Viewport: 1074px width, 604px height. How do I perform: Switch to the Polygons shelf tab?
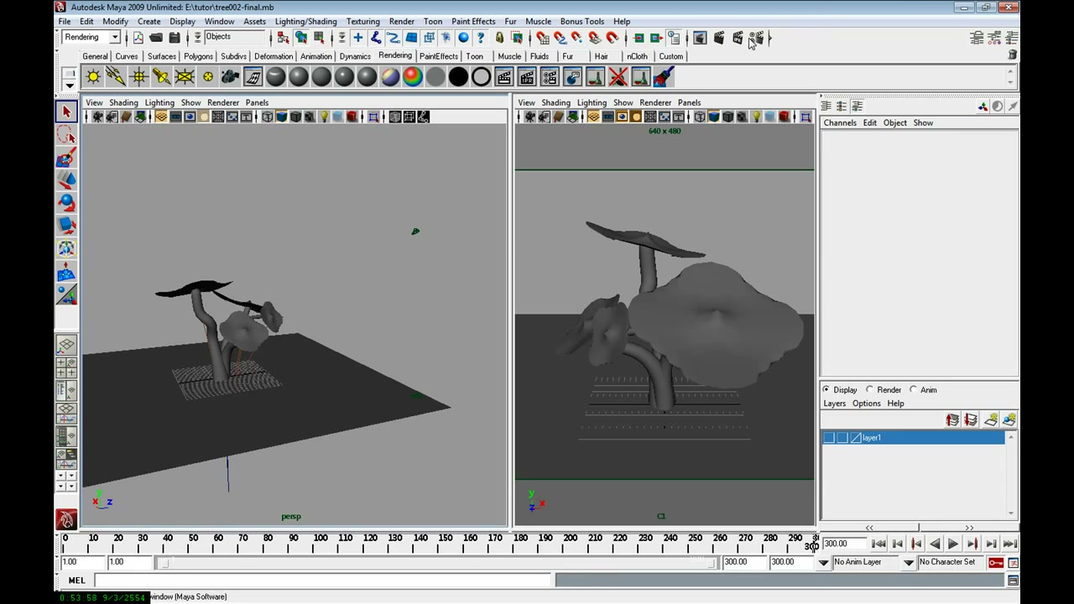click(198, 56)
